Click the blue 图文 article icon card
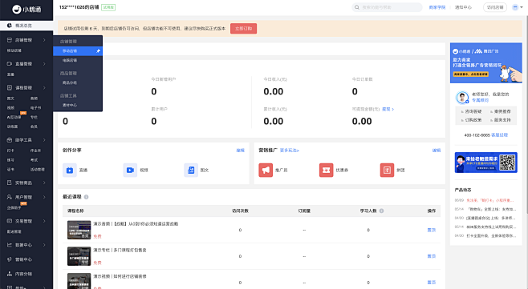This screenshot has height=289, width=528. click(191, 170)
